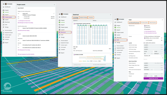The width and height of the screenshot is (167, 95).
Task: Expand the LV Equipment Configuration diagram fullscreen
Action: tap(110, 24)
